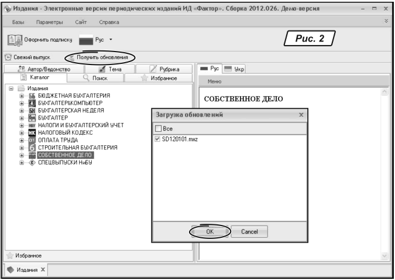Open the Рус language dropdown in toolbar

(110, 40)
